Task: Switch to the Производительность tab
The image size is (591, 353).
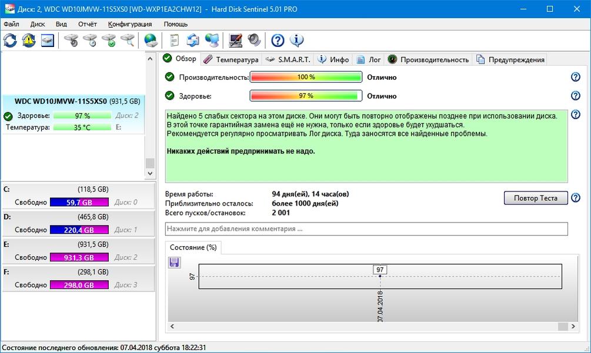Action: coord(428,59)
